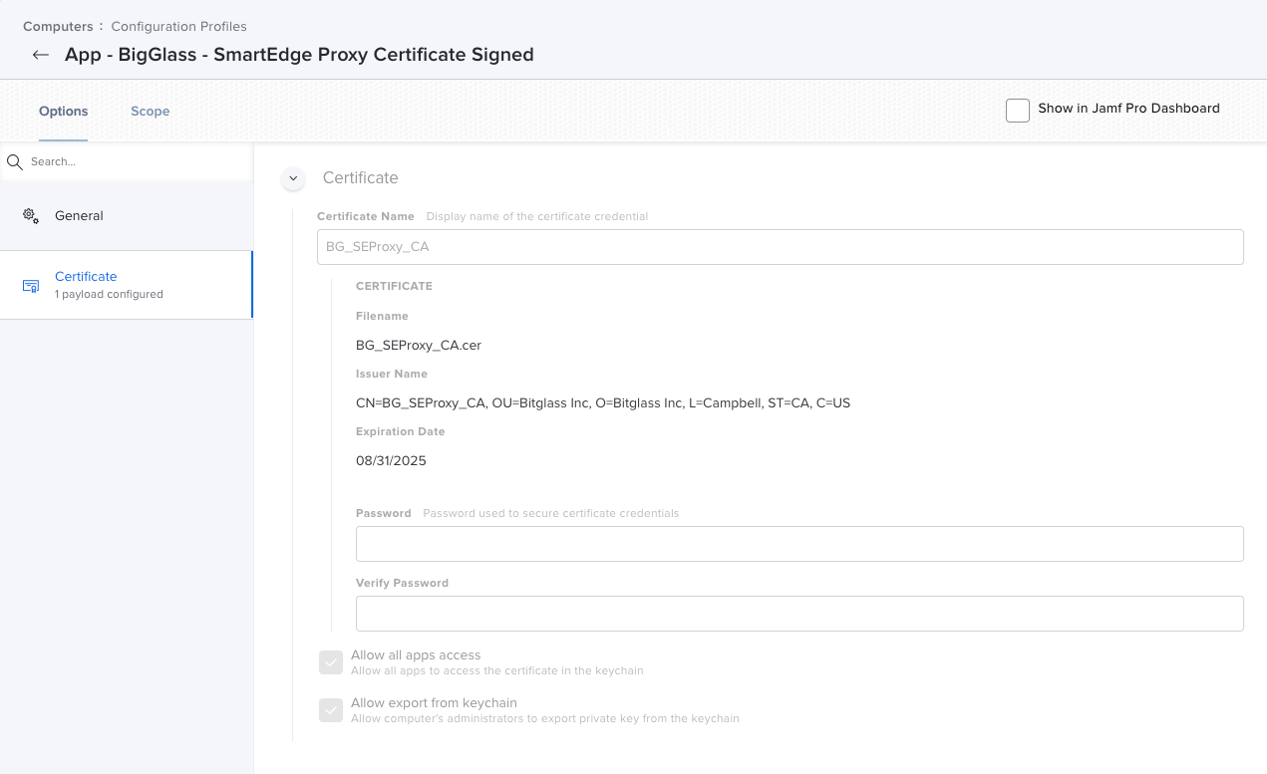Click the BG_SEProxy_CA.cer filename text

tap(419, 345)
